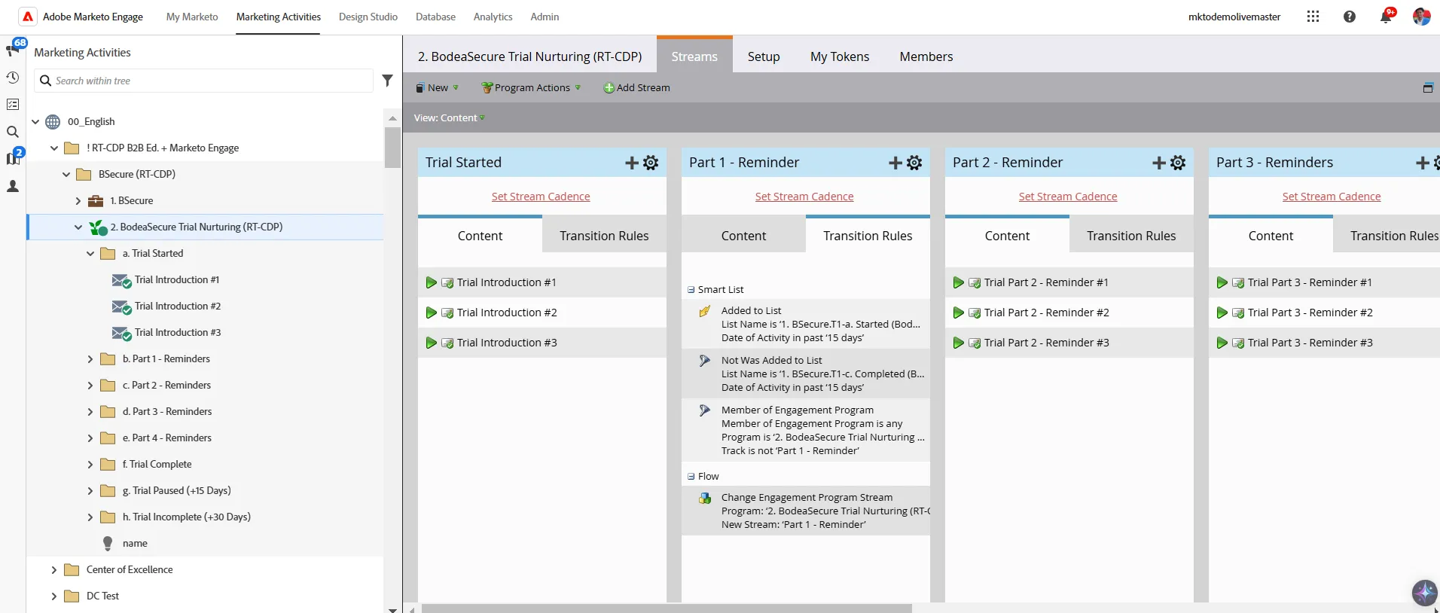Show Transition Rules for Trial Started stream

tap(604, 236)
